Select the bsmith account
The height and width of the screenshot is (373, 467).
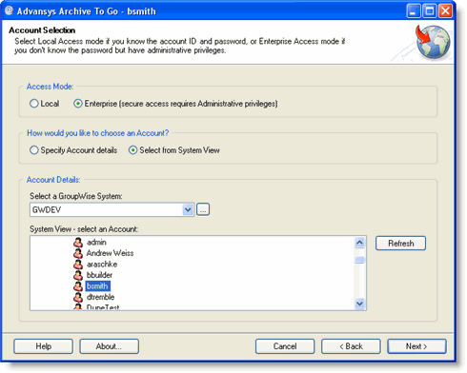(97, 286)
